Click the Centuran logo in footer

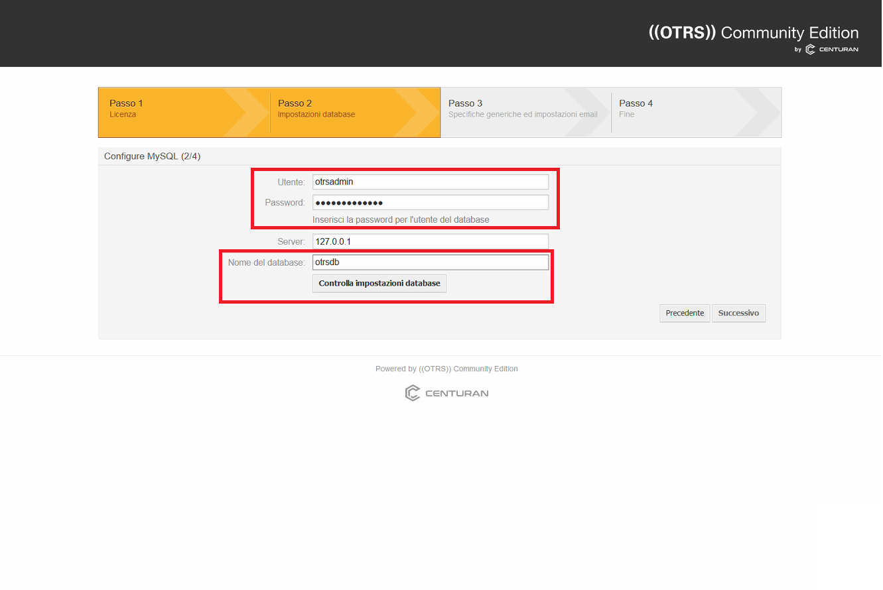click(x=446, y=393)
